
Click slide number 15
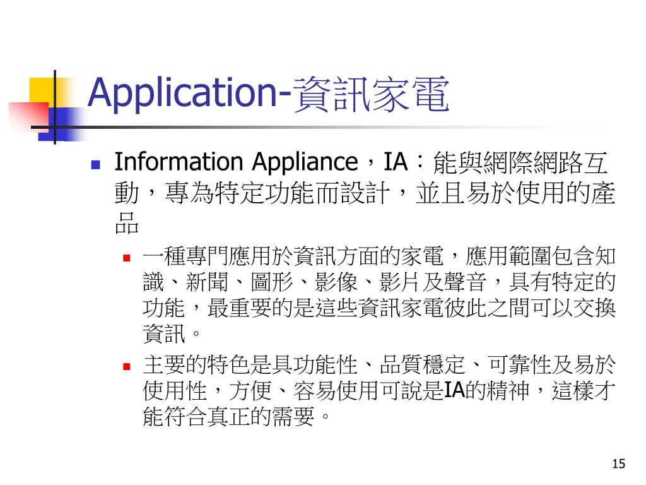point(618,464)
